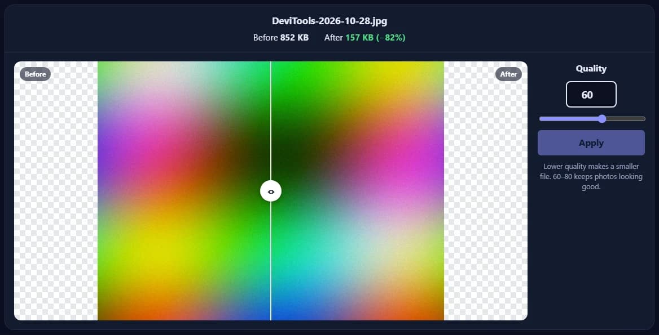Click the Quality number input field
The height and width of the screenshot is (335, 659).
(591, 95)
